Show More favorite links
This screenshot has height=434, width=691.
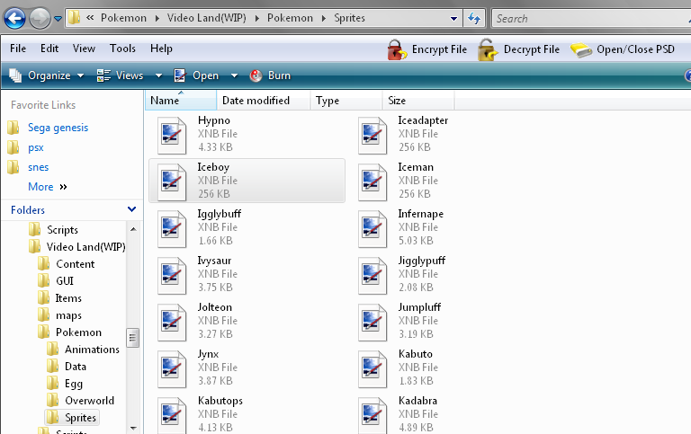47,187
